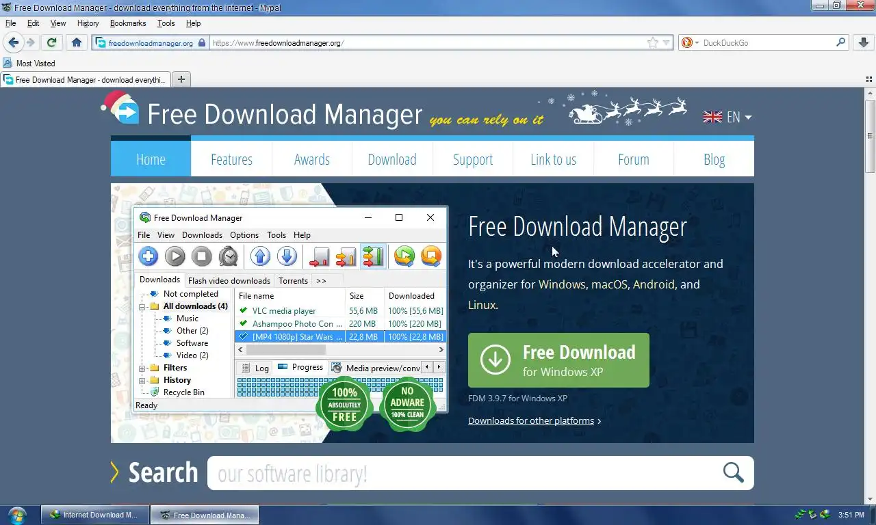Expand the EN language dropdown
The image size is (876, 525).
(739, 117)
